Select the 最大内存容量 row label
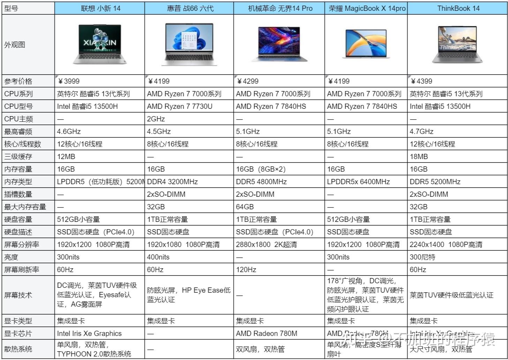 28,207
